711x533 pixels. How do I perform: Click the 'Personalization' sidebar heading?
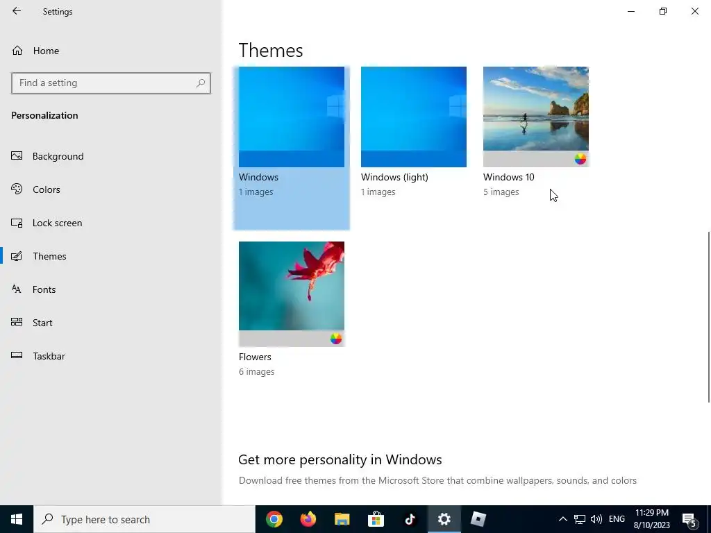[x=44, y=115]
